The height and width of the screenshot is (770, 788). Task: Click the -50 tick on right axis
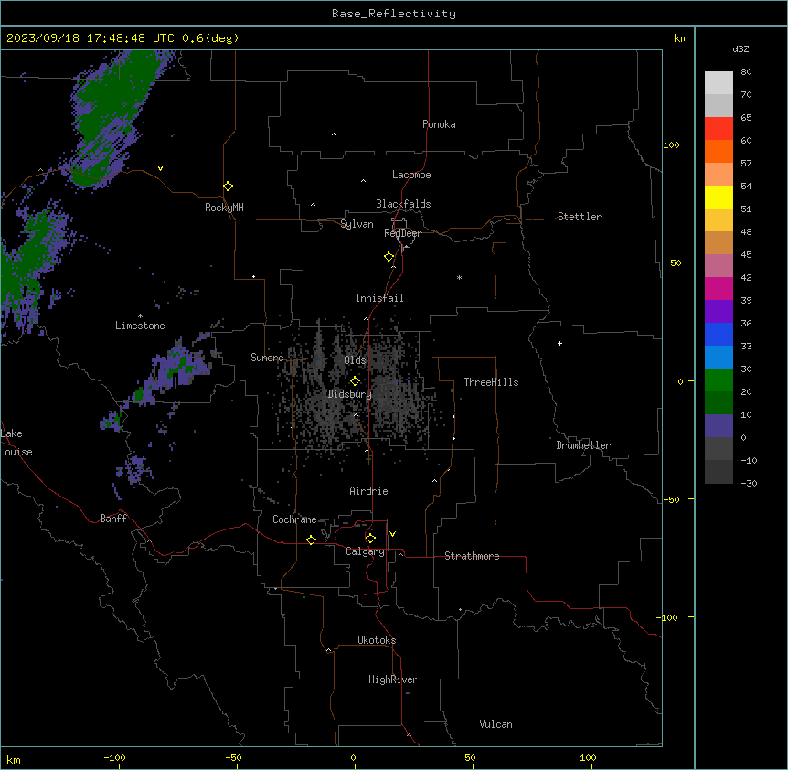671,499
